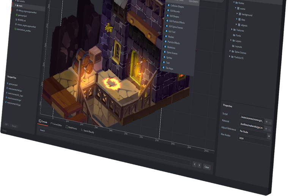Select main/scenes/lvl0.gui in Changed Files
The width and height of the screenshot is (288, 196).
coord(15,90)
